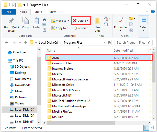This screenshot has width=157, height=132.
Task: Open Music in navigation pane
Action: pyautogui.click(x=17, y=91)
